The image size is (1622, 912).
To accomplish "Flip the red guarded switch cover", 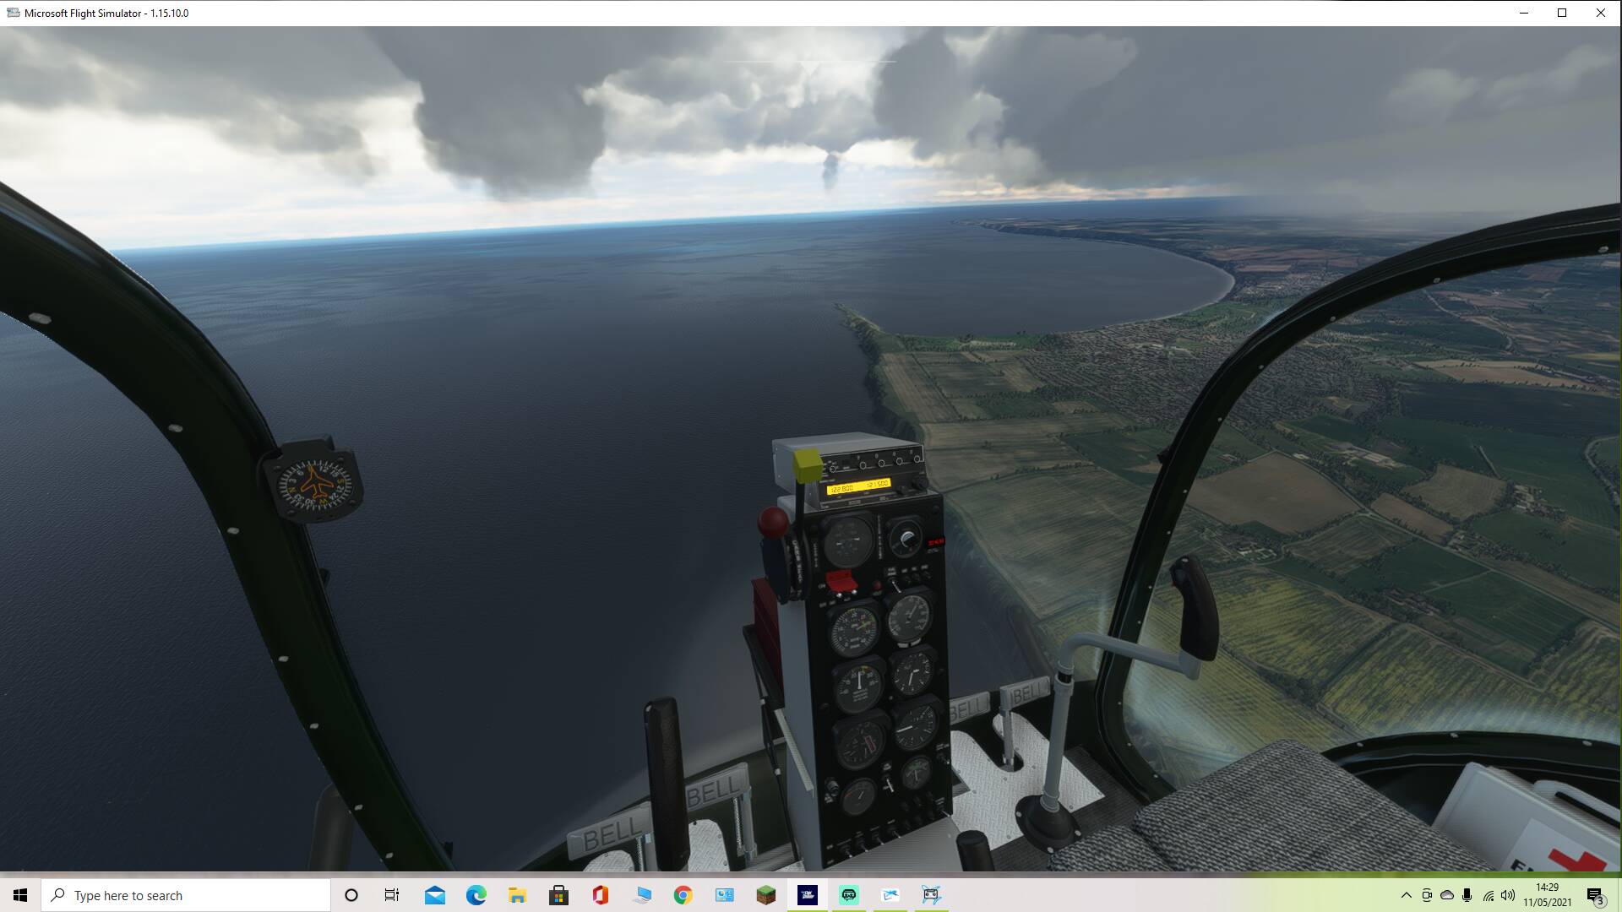I will coord(840,581).
